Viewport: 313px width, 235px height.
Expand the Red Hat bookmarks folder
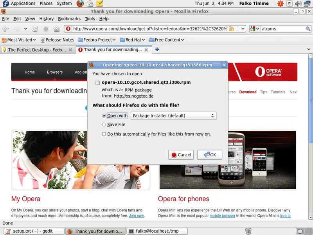tap(132, 40)
